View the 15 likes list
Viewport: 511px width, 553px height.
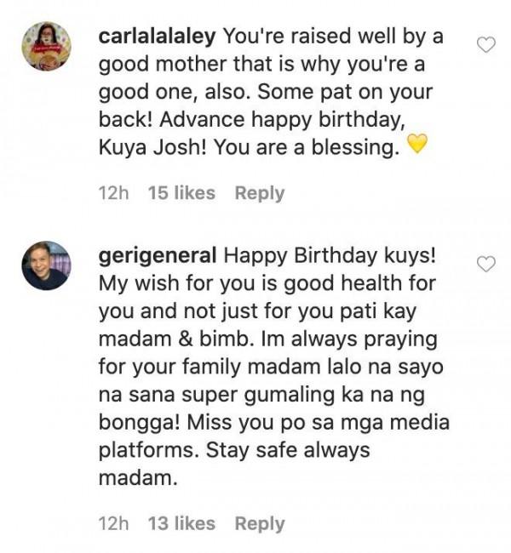(181, 193)
